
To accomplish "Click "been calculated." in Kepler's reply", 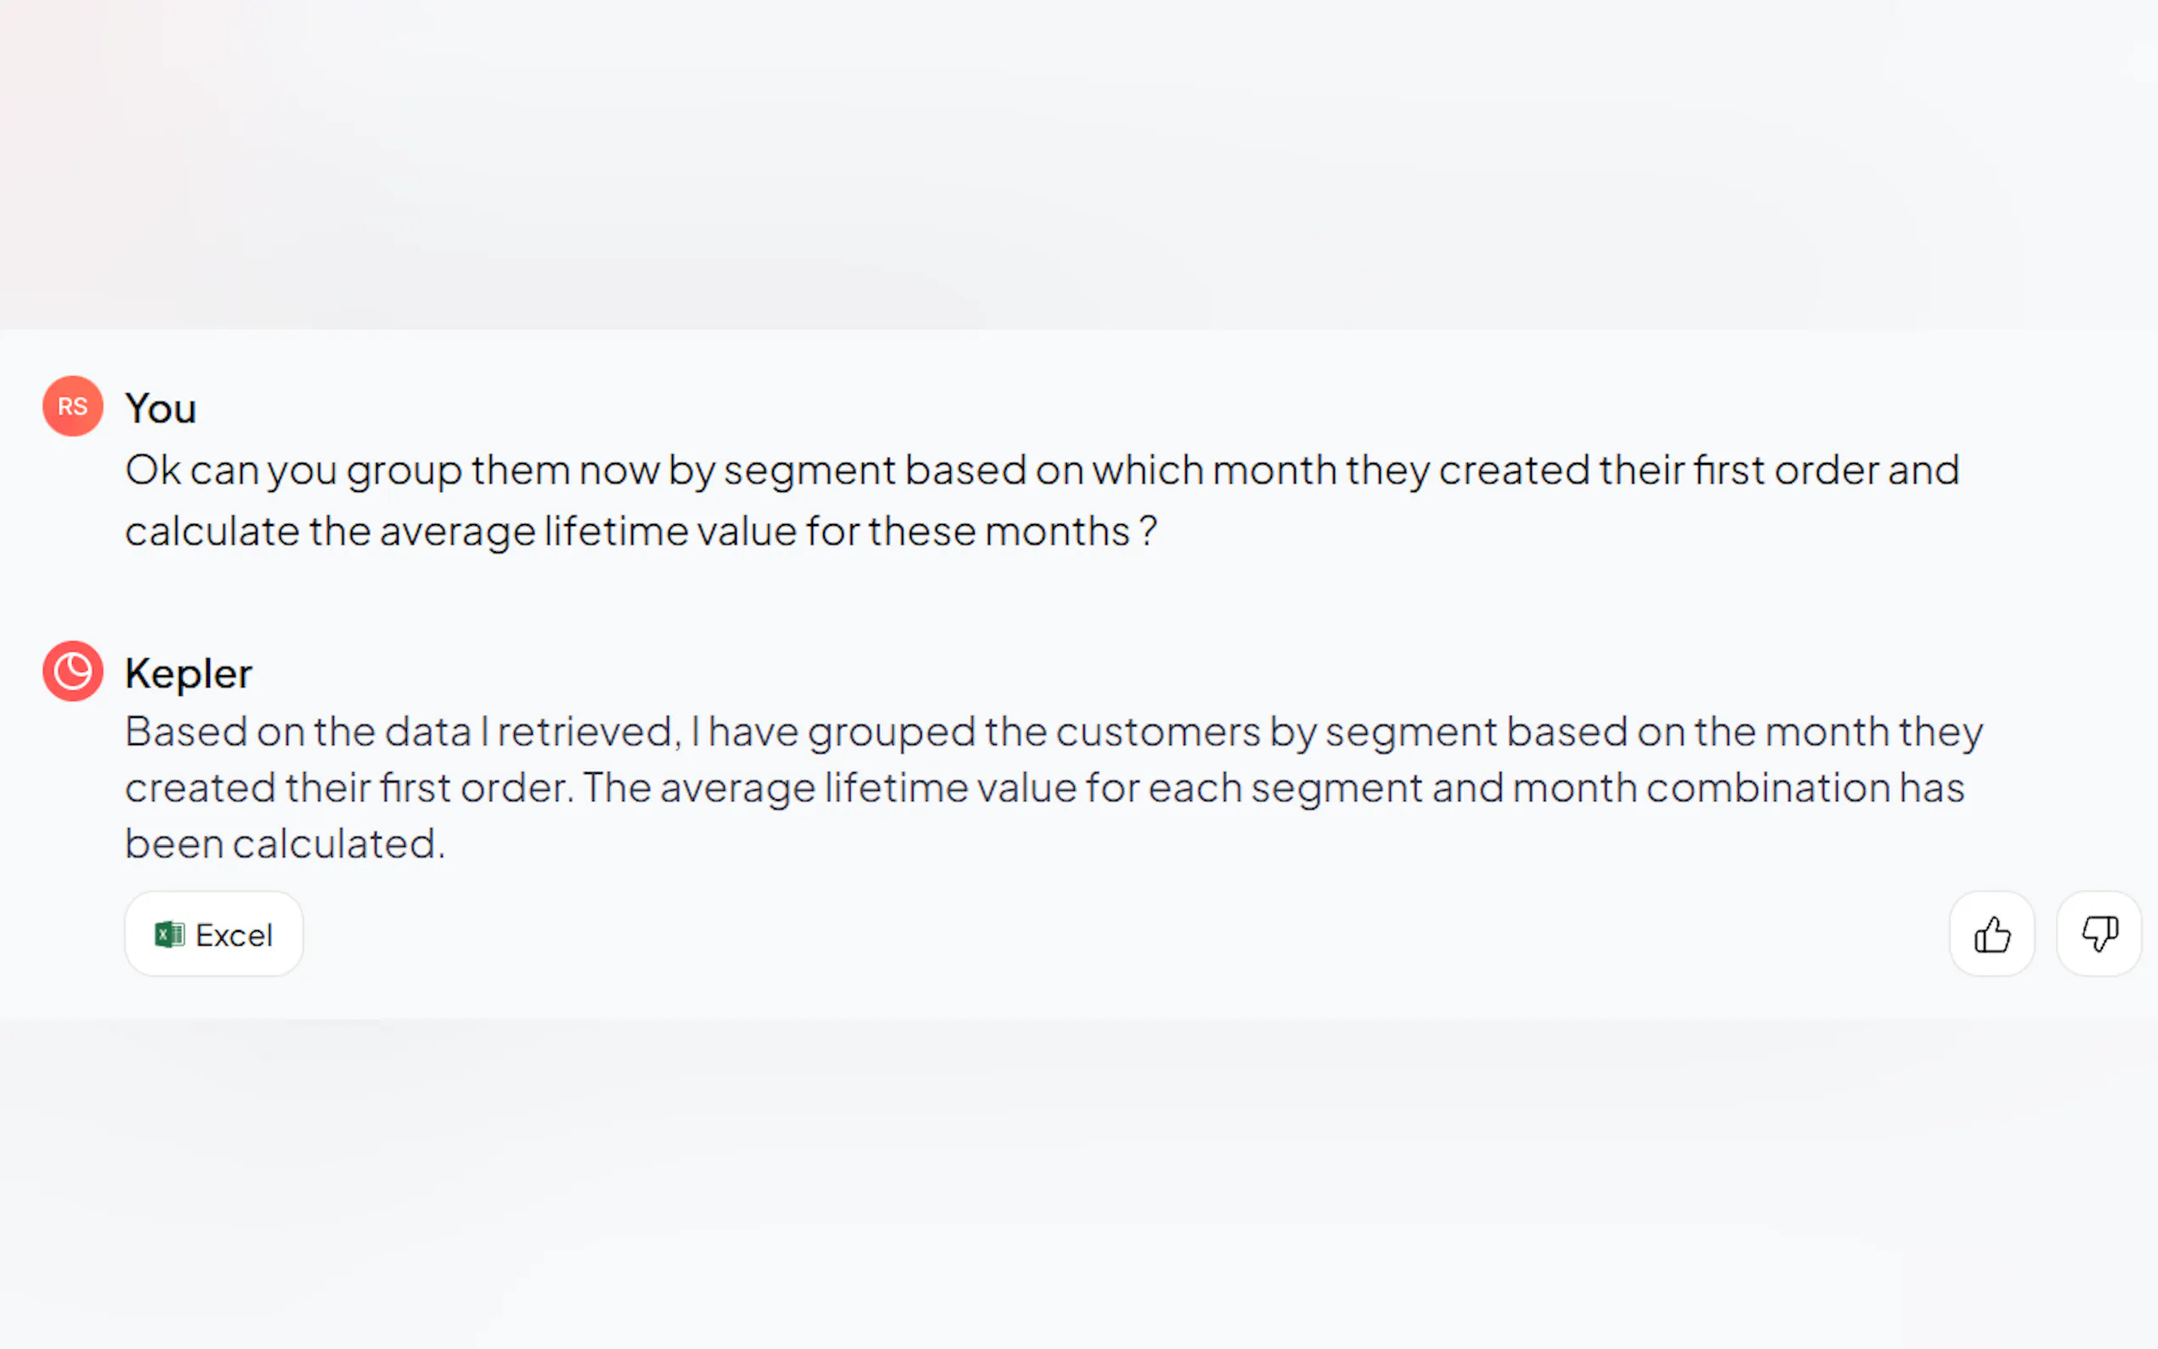I will (x=285, y=844).
